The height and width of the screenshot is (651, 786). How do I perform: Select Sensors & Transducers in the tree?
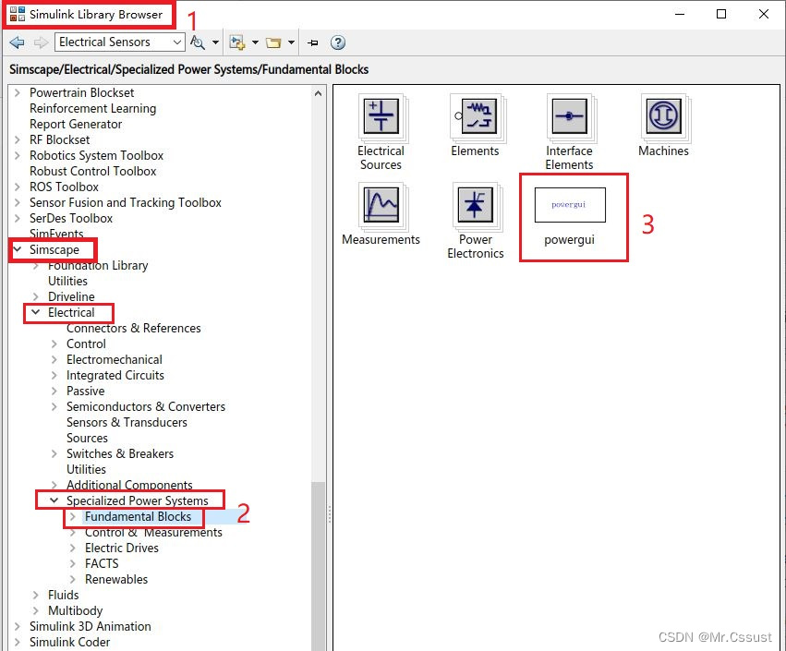click(127, 422)
